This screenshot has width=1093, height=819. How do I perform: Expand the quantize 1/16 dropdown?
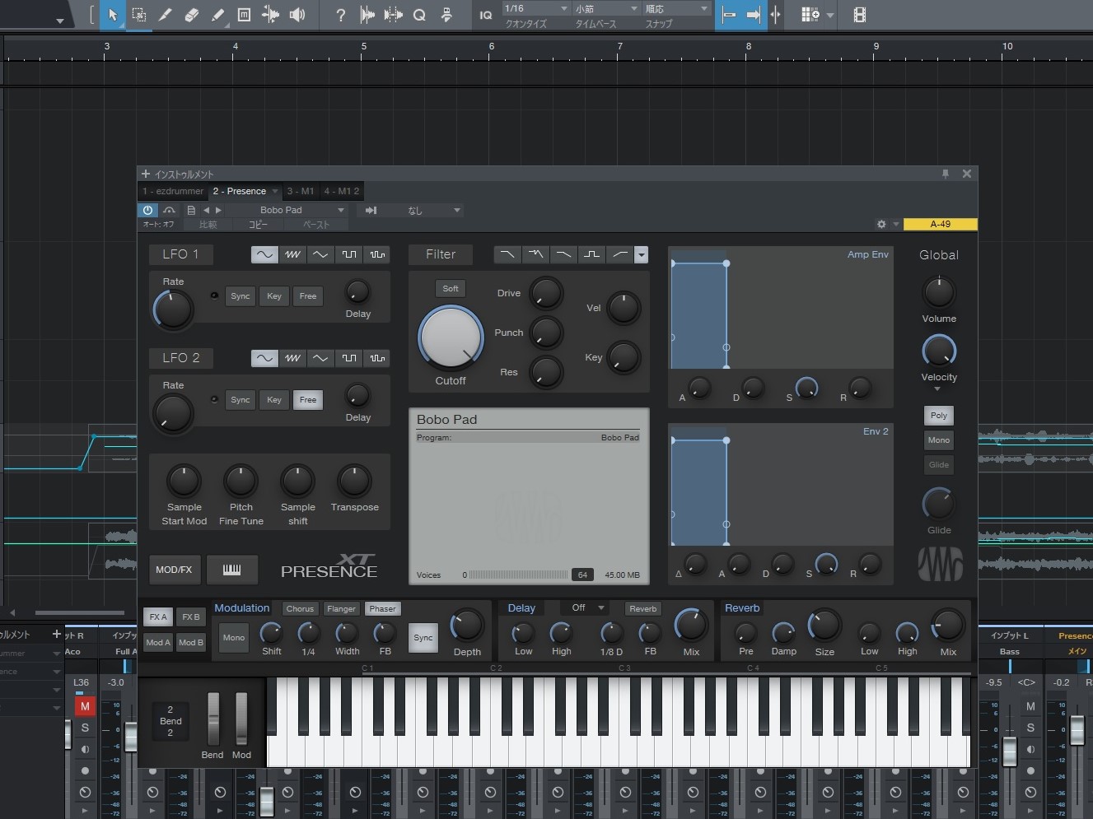[x=563, y=9]
